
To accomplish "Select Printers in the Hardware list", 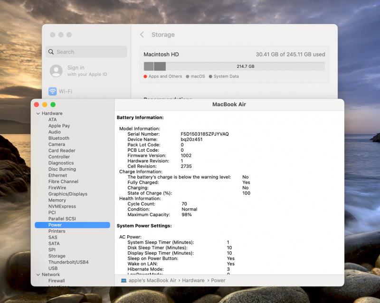I will [57, 231].
